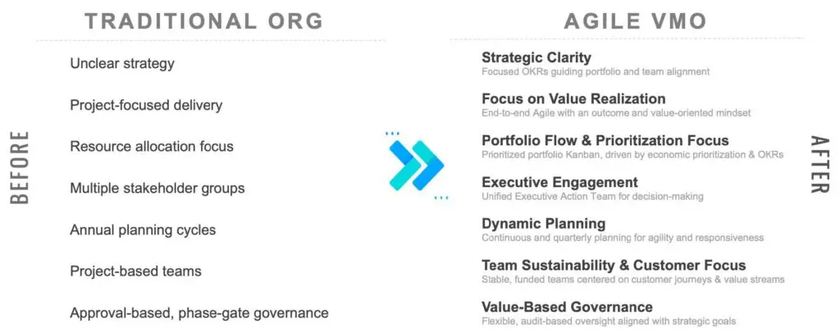Click Approval-based, phase-gate governance text
Viewport: 840px width, 333px height.
(199, 312)
